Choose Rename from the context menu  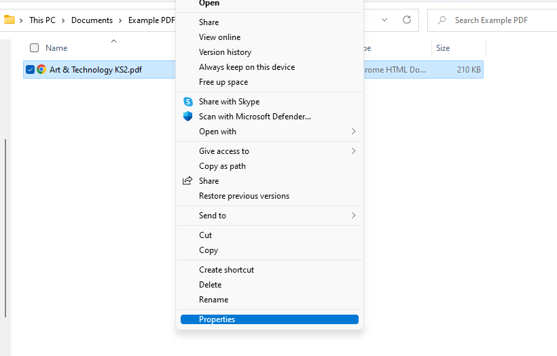213,300
